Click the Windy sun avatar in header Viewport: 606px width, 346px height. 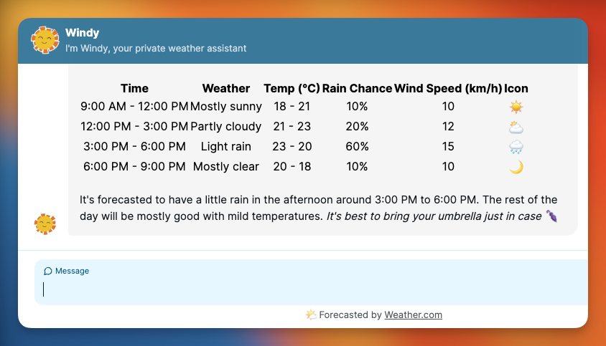pyautogui.click(x=45, y=40)
